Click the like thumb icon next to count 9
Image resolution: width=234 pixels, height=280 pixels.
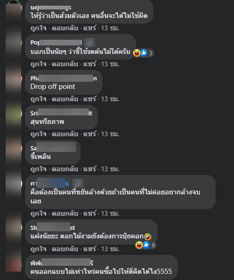[x=146, y=245]
